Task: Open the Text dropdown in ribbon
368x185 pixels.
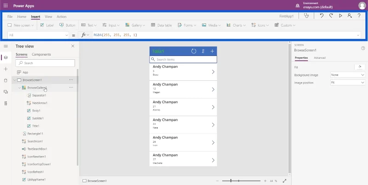Action: (x=89, y=25)
